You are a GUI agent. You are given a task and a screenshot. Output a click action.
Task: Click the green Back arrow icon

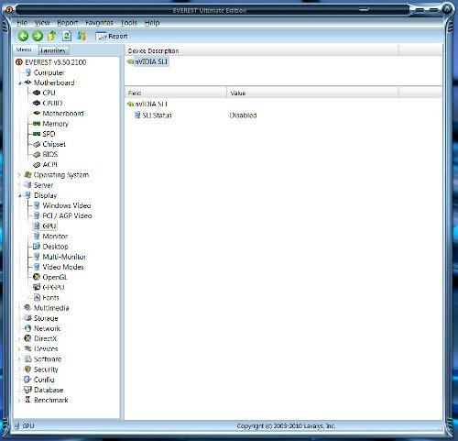pos(23,36)
